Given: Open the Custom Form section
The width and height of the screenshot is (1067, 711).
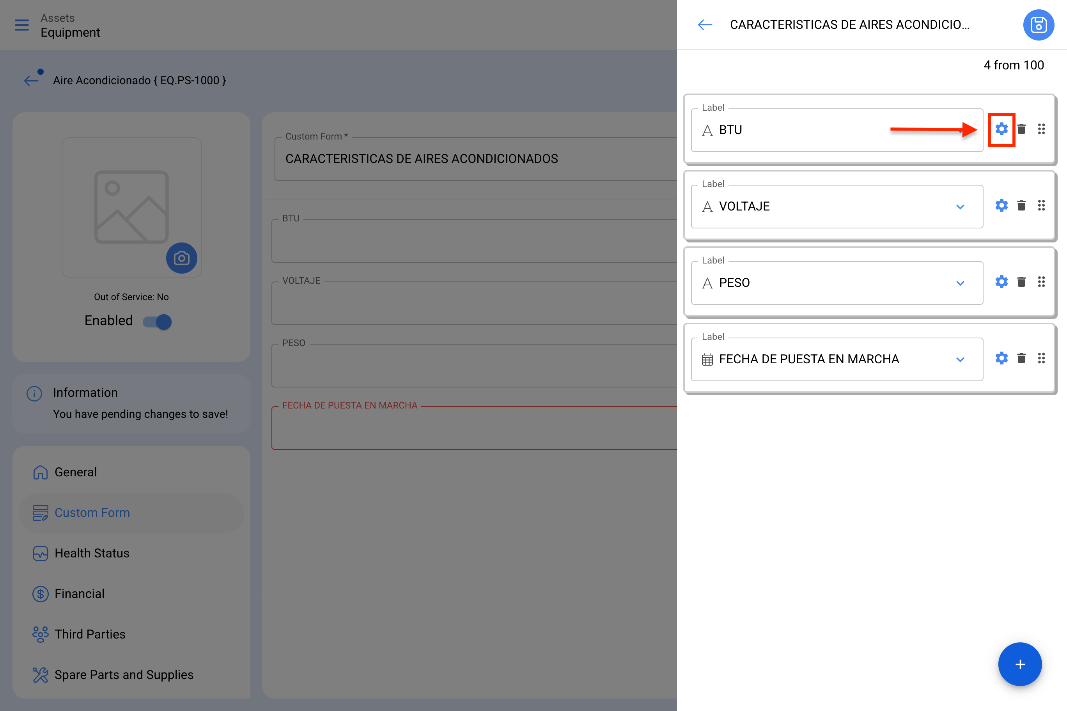Looking at the screenshot, I should coord(131,512).
